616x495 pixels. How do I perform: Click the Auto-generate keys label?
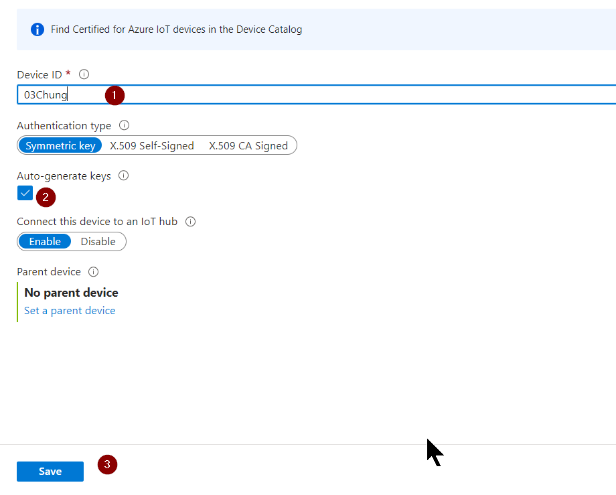coord(64,176)
